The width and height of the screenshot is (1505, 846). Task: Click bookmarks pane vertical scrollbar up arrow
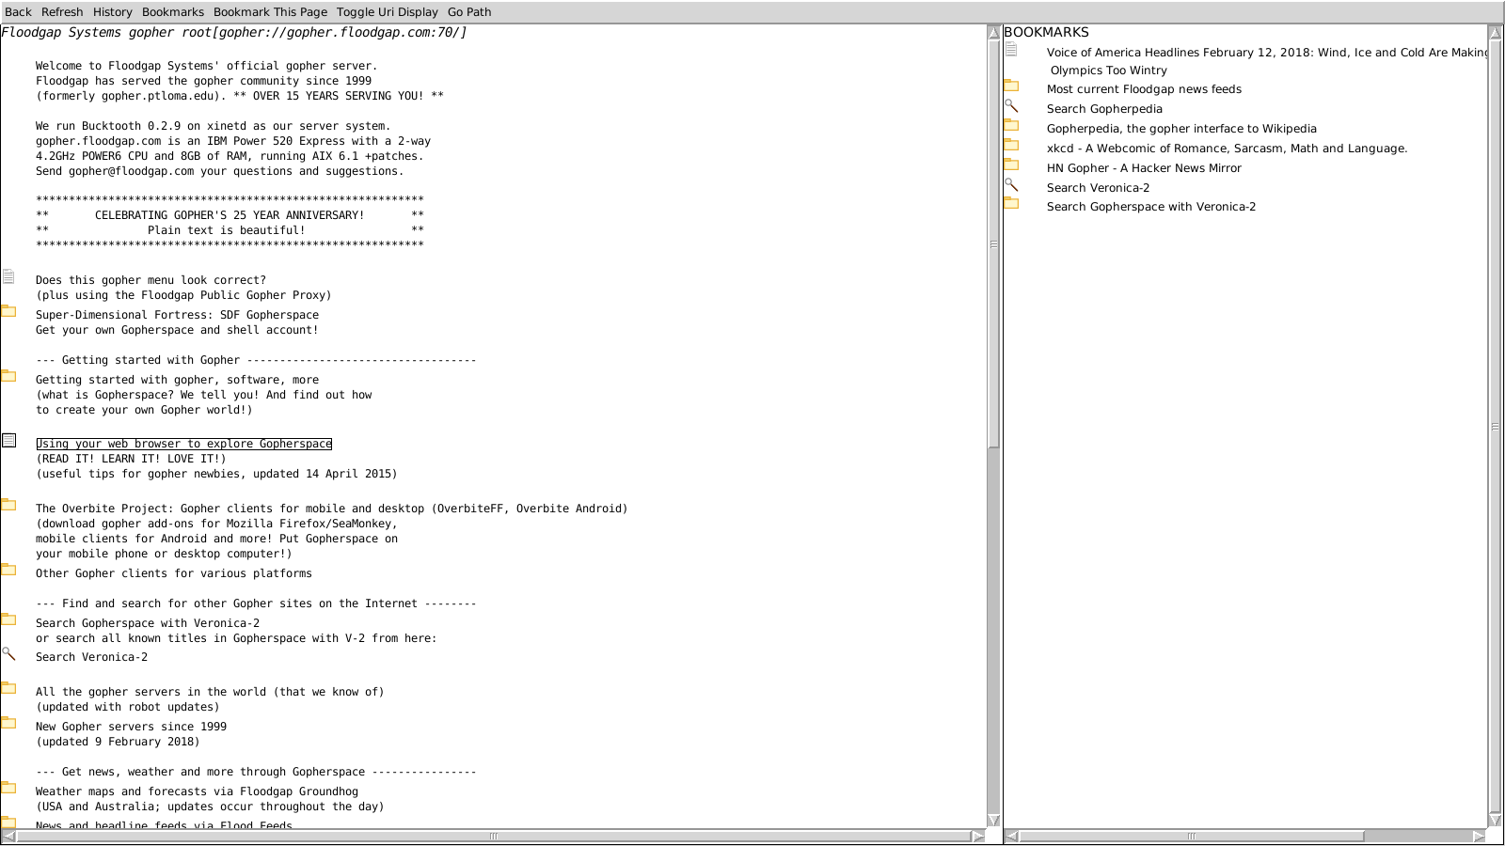1496,32
